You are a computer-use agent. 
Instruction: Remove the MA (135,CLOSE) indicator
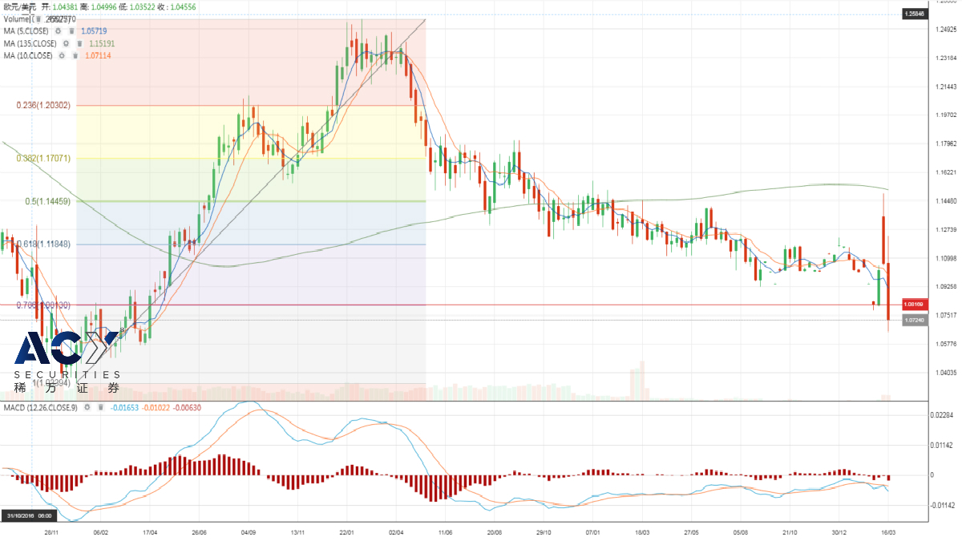tap(78, 43)
